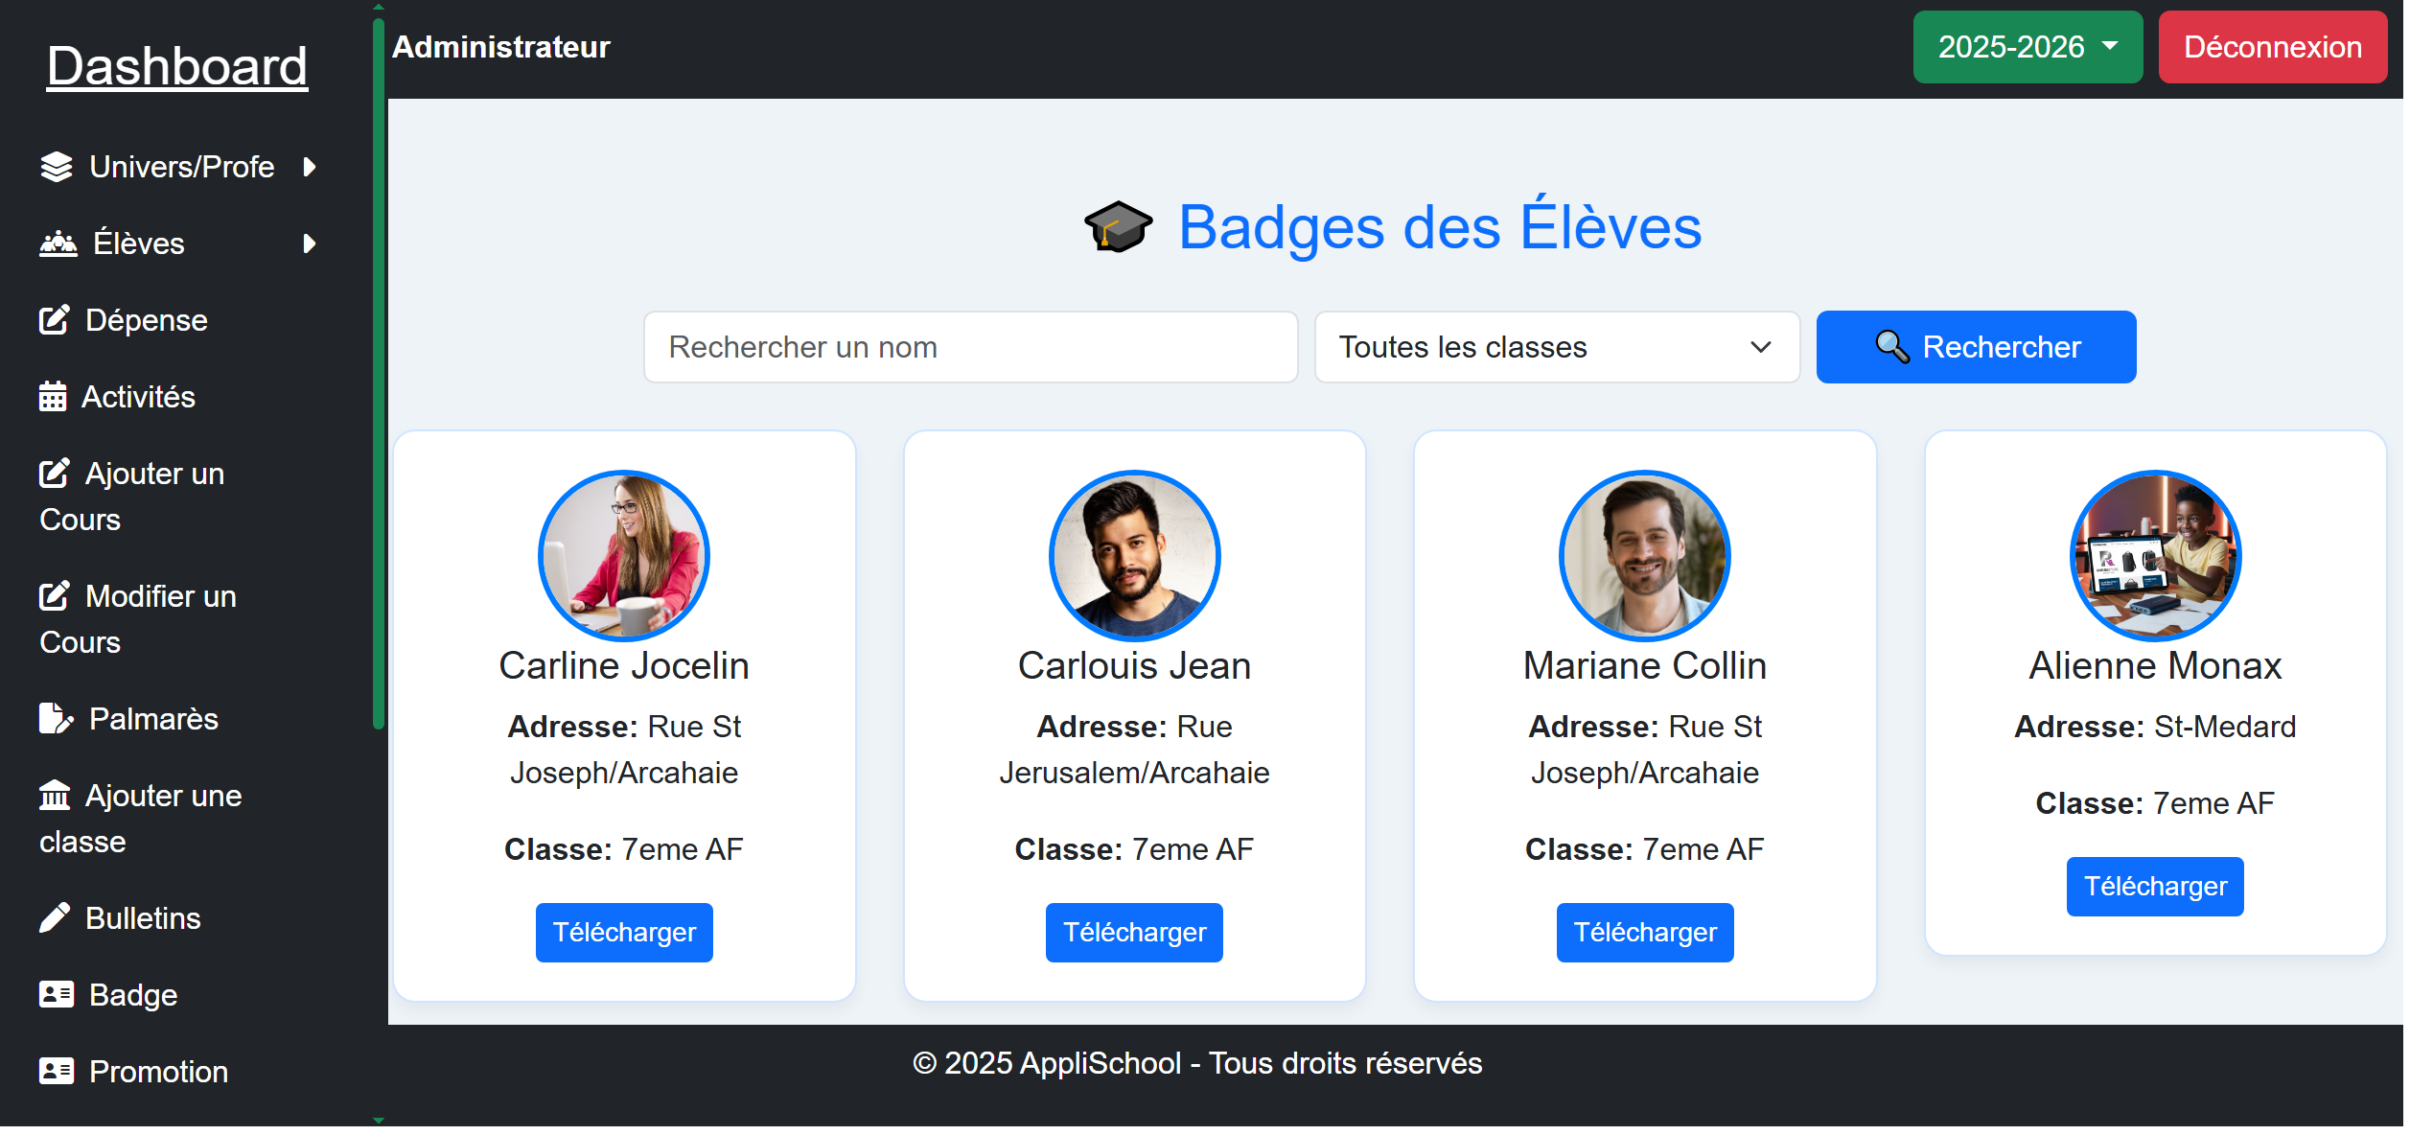The width and height of the screenshot is (2410, 1135).
Task: Focus the Rechercher un nom field
Action: [970, 347]
